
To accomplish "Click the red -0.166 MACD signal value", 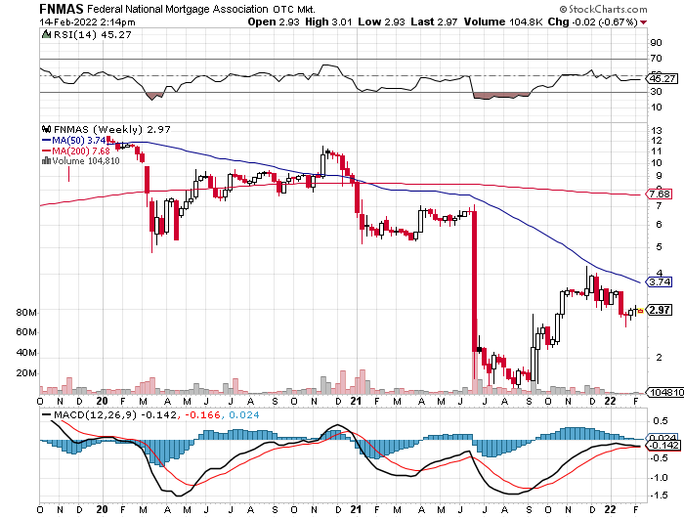I will coord(202,415).
